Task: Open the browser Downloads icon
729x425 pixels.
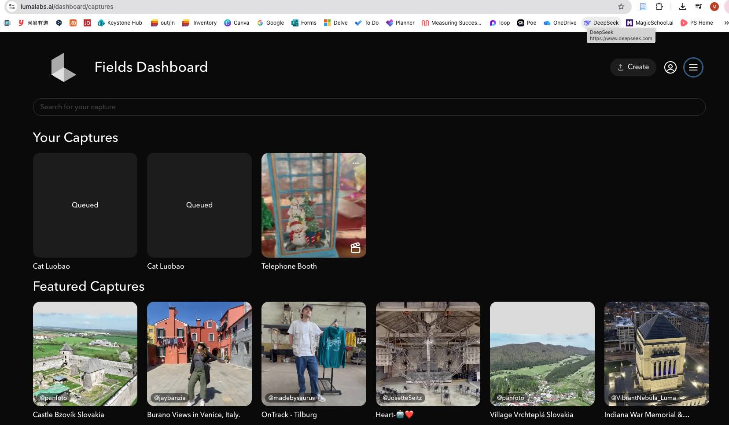Action: [682, 7]
